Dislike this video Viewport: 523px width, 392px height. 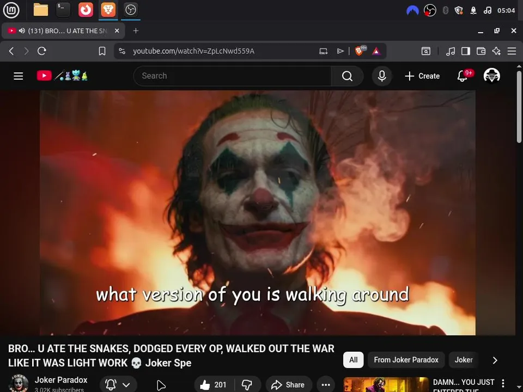[x=247, y=385]
